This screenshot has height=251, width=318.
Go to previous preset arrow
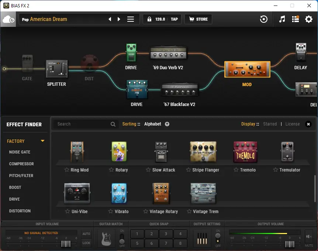[110, 19]
